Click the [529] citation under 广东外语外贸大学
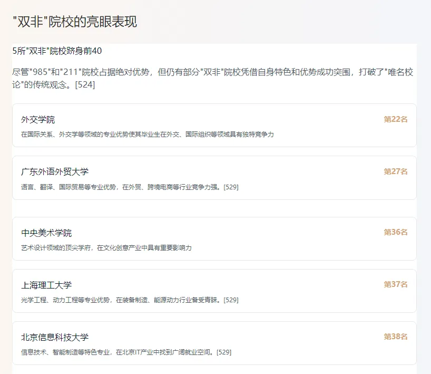This screenshot has width=431, height=374. click(x=231, y=187)
